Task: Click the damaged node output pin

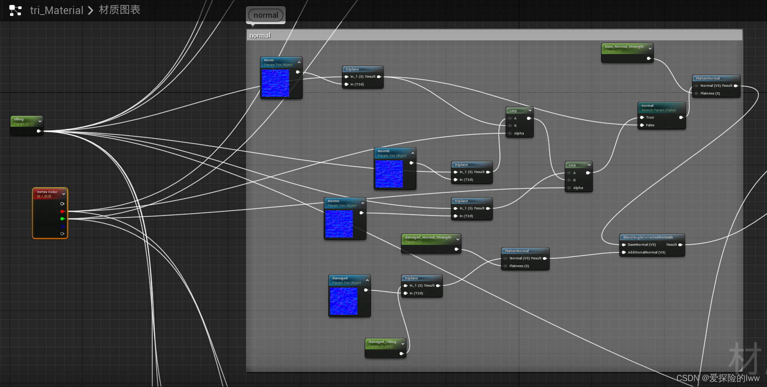Action: [x=366, y=290]
